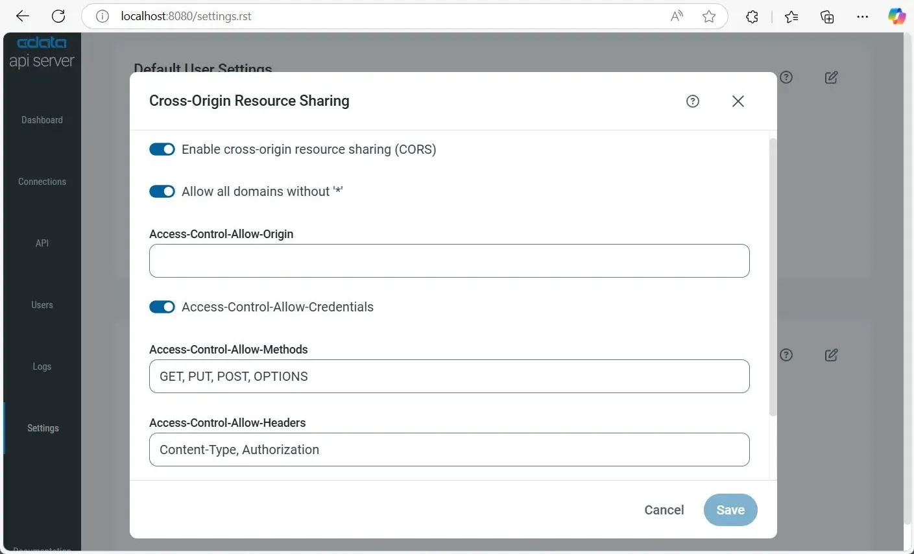Open browser Settings and more menu

click(862, 16)
